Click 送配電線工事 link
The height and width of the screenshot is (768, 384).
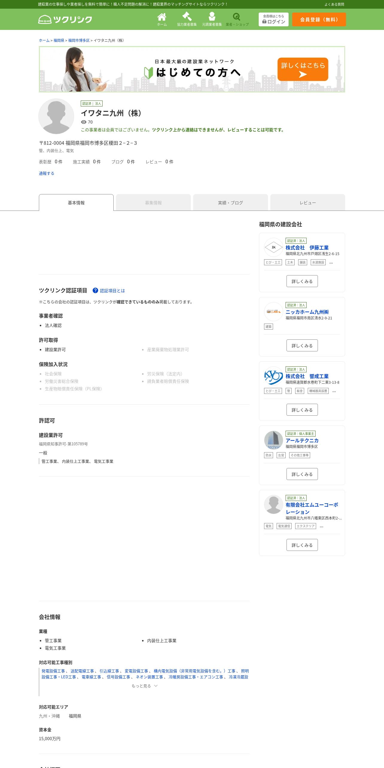click(82, 671)
